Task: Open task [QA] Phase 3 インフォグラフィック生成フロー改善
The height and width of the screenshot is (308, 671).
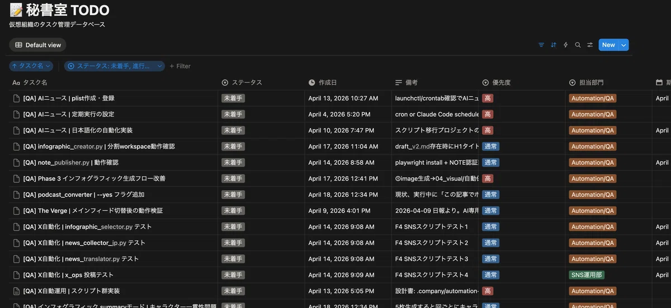Action: (x=94, y=179)
